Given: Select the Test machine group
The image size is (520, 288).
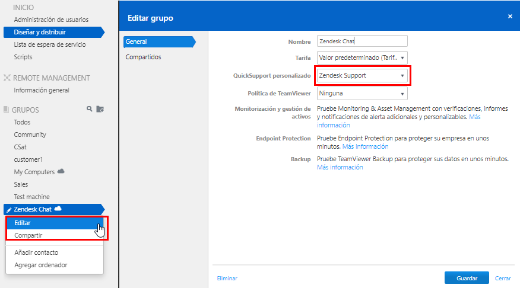Looking at the screenshot, I should (31, 197).
